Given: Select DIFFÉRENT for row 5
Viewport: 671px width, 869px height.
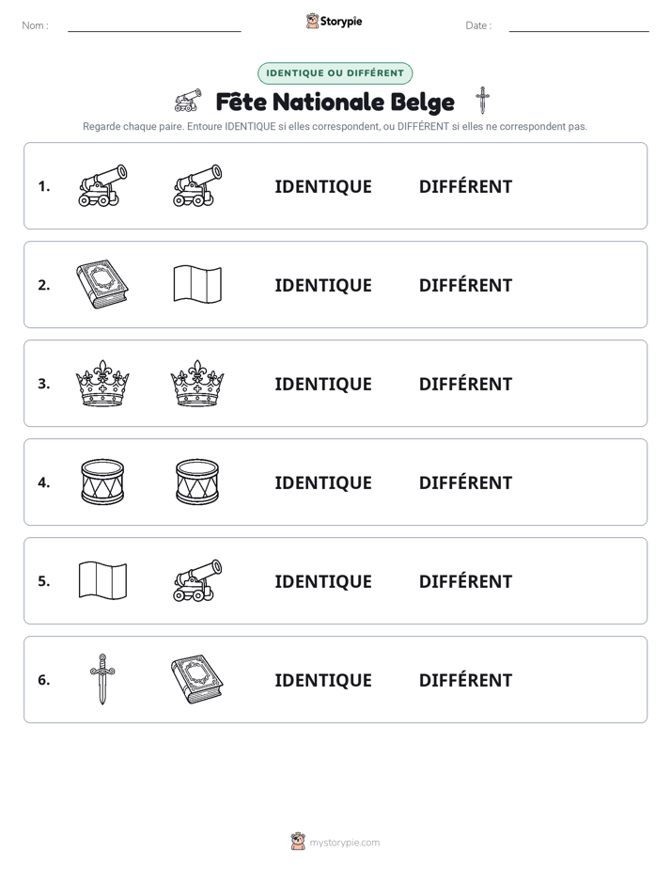Looking at the screenshot, I should pos(465,581).
